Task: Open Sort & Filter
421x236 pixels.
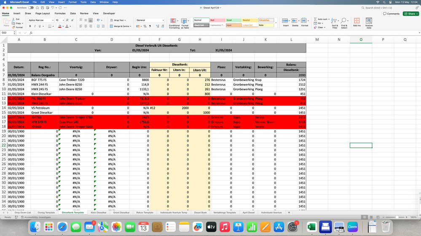Action: point(335,24)
